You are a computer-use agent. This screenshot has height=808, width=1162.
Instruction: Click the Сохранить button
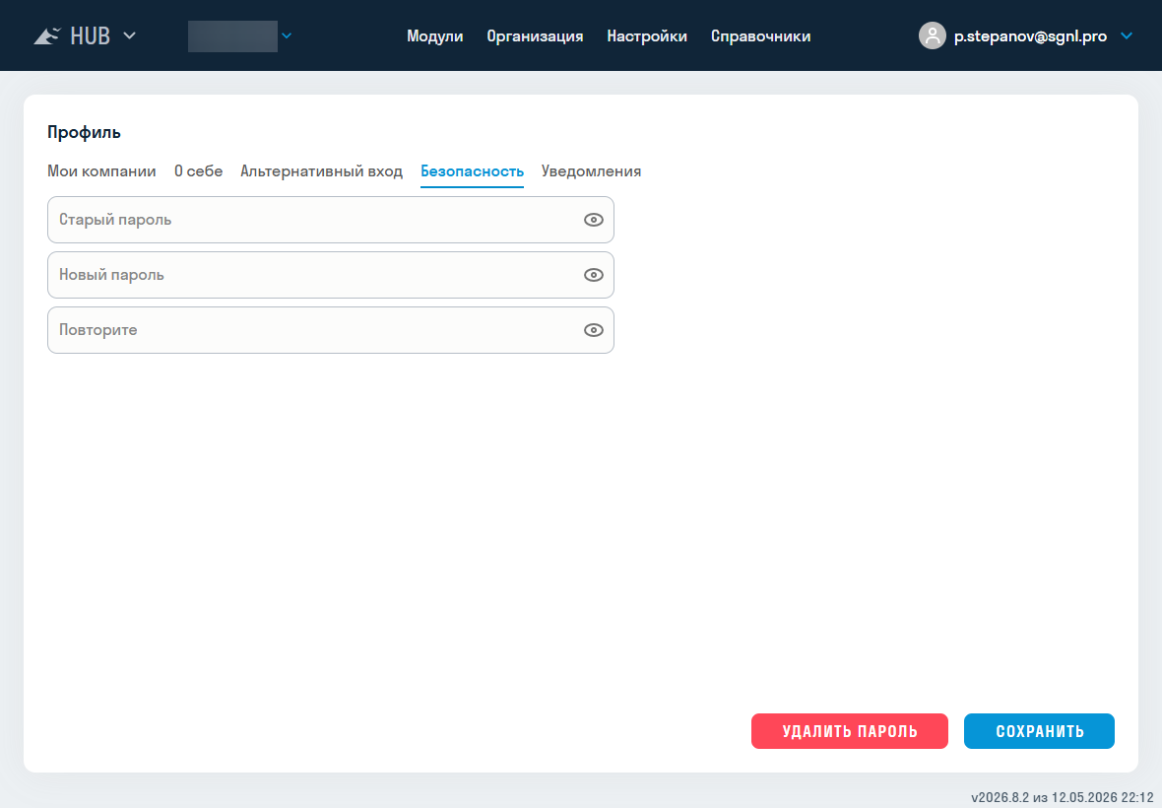[x=1039, y=731]
